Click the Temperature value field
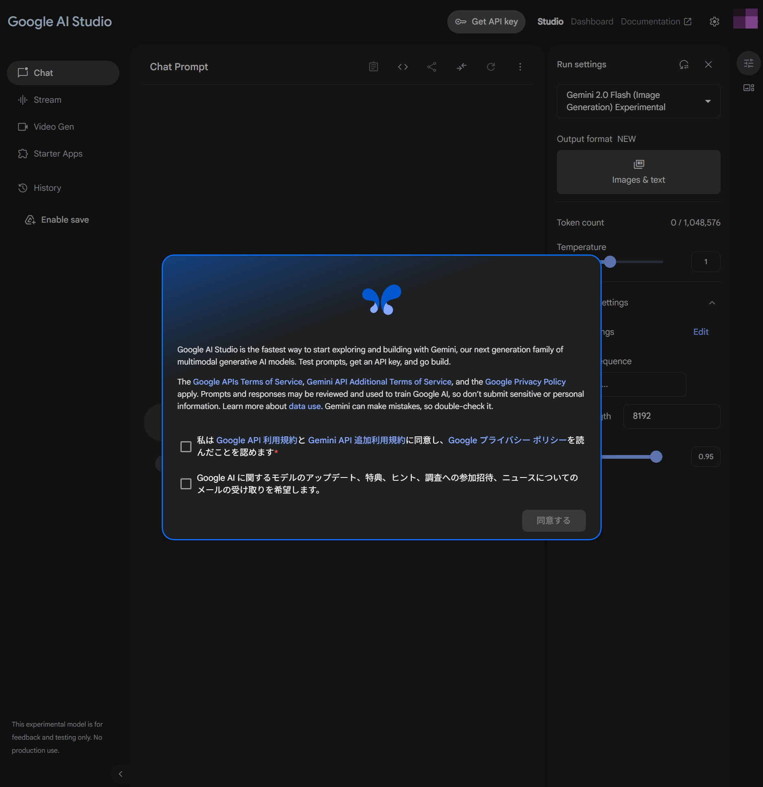This screenshot has width=763, height=787. coord(706,262)
